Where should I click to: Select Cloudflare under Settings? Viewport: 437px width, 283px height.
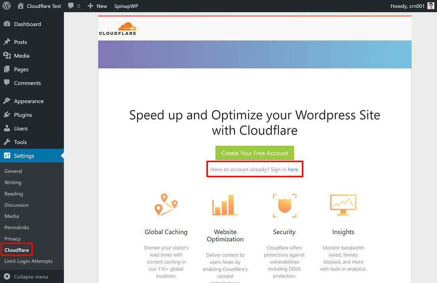16,249
